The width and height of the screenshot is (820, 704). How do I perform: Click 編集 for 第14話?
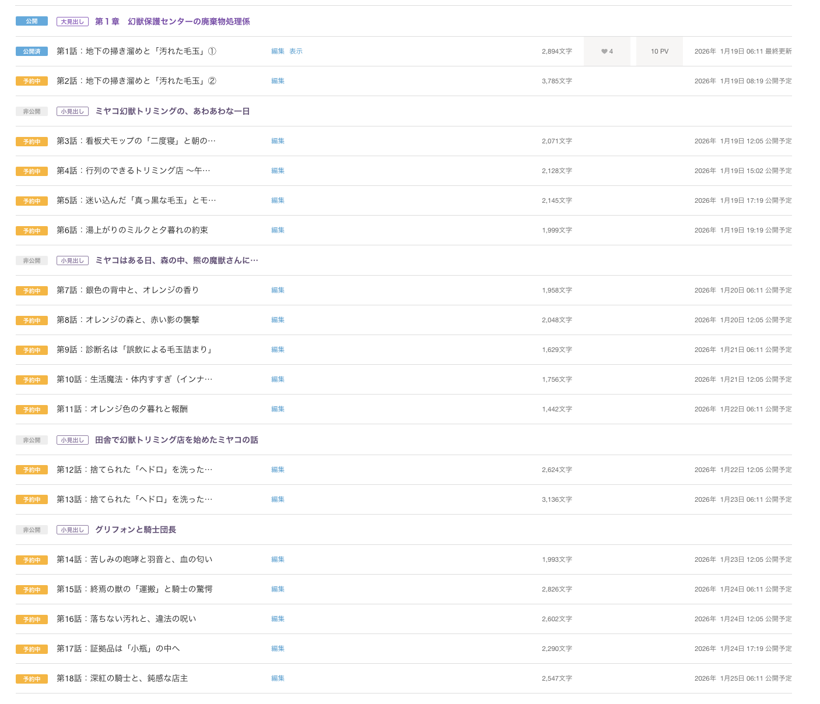click(x=278, y=559)
